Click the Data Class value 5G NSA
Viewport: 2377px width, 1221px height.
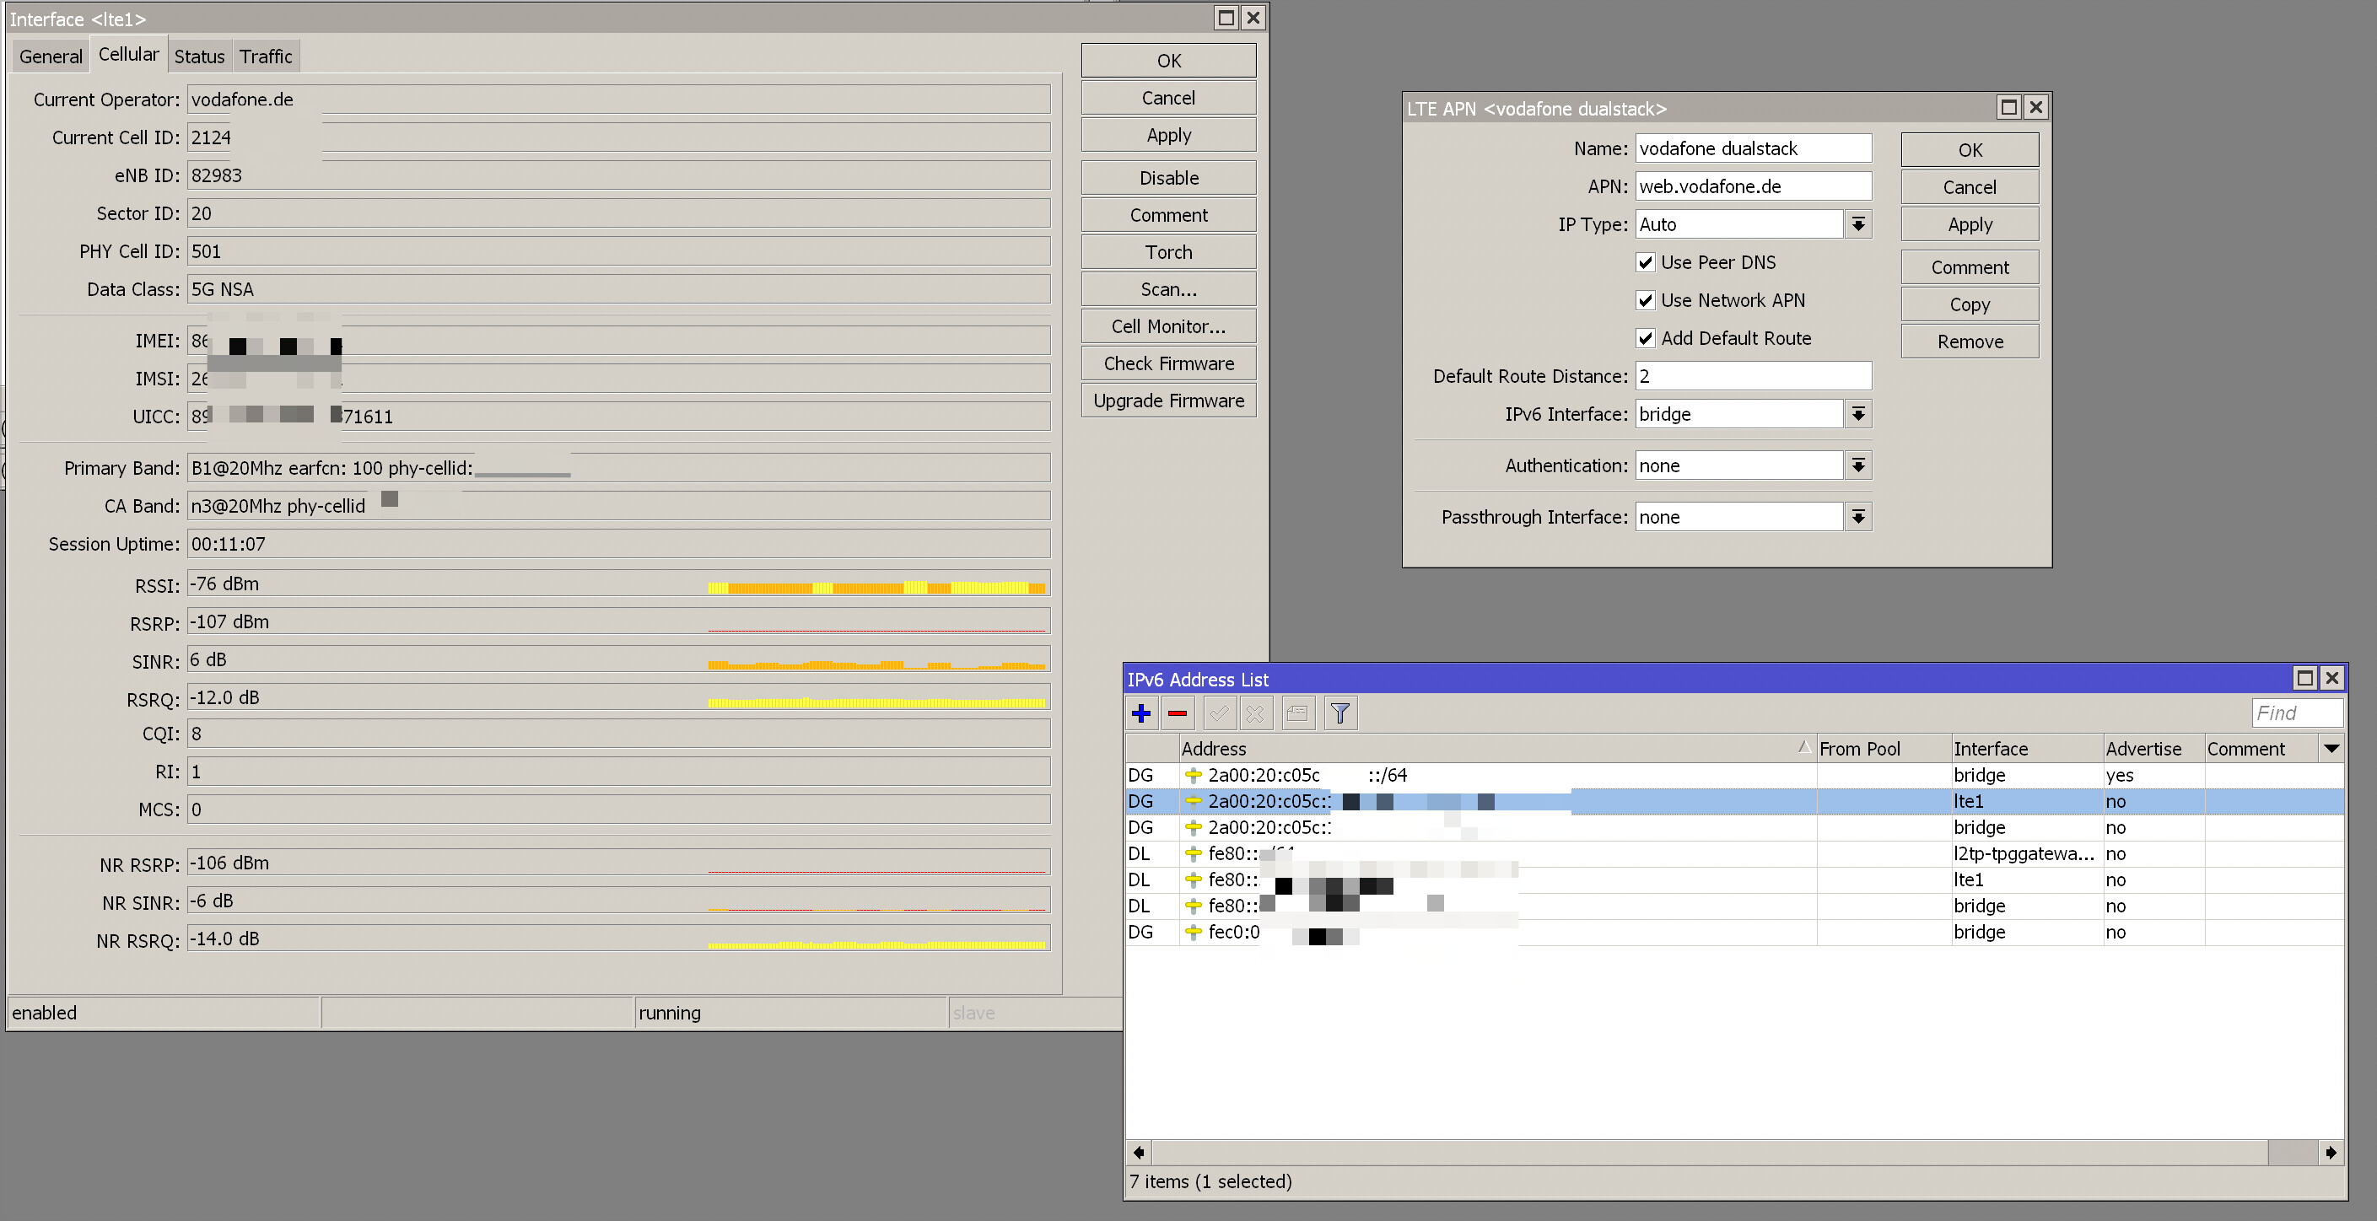click(223, 289)
